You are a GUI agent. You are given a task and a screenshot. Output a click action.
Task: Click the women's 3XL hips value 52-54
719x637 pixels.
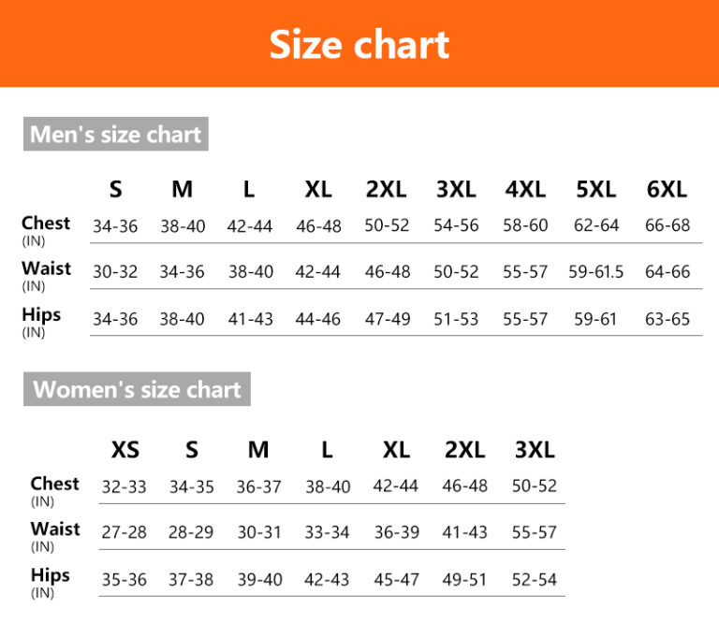(x=534, y=580)
